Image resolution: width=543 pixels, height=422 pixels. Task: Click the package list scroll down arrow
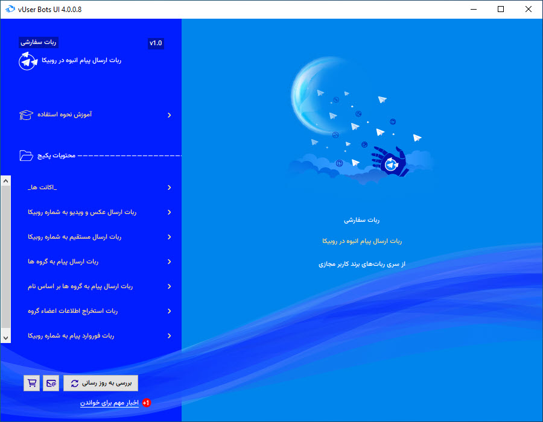point(5,338)
